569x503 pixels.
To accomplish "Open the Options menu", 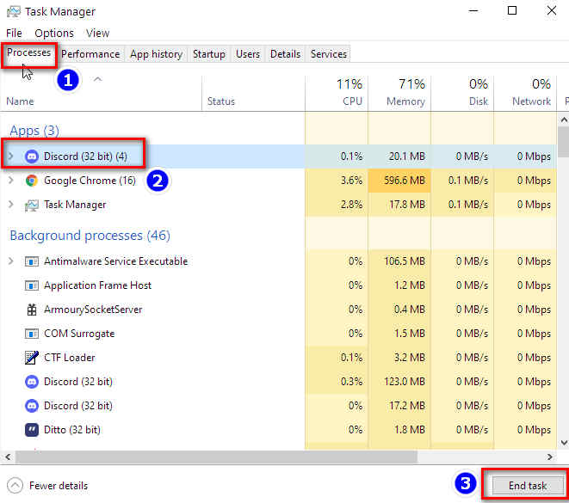I will pyautogui.click(x=54, y=33).
